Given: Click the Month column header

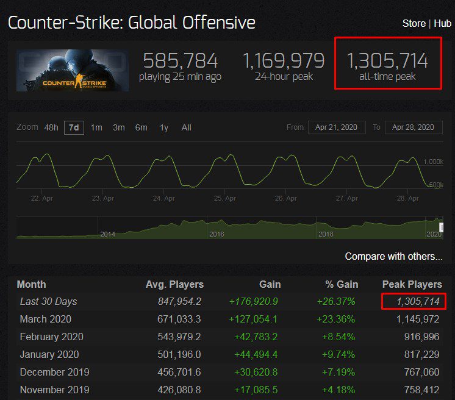Looking at the screenshot, I should pos(31,284).
